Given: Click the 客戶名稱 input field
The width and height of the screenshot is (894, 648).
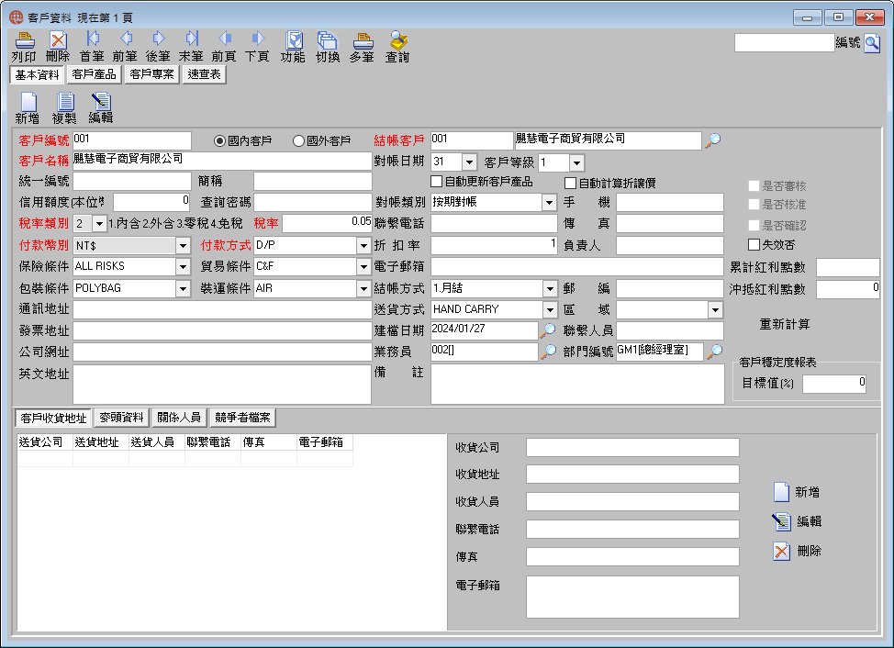Looking at the screenshot, I should (222, 161).
